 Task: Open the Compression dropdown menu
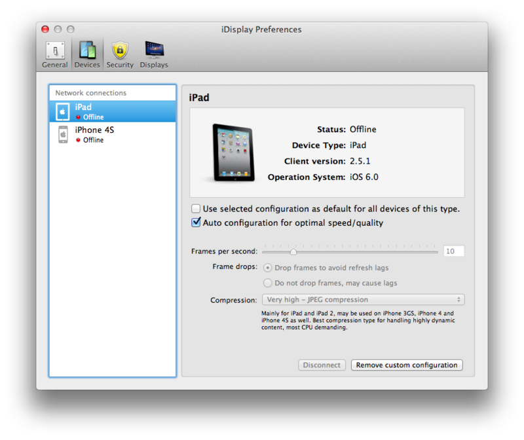(364, 300)
